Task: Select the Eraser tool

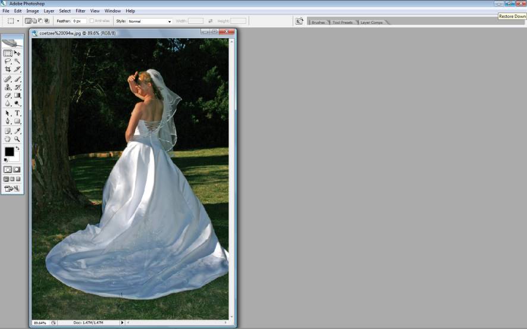Action: (8, 95)
